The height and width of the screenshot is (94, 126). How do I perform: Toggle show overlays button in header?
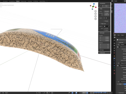(76, 93)
